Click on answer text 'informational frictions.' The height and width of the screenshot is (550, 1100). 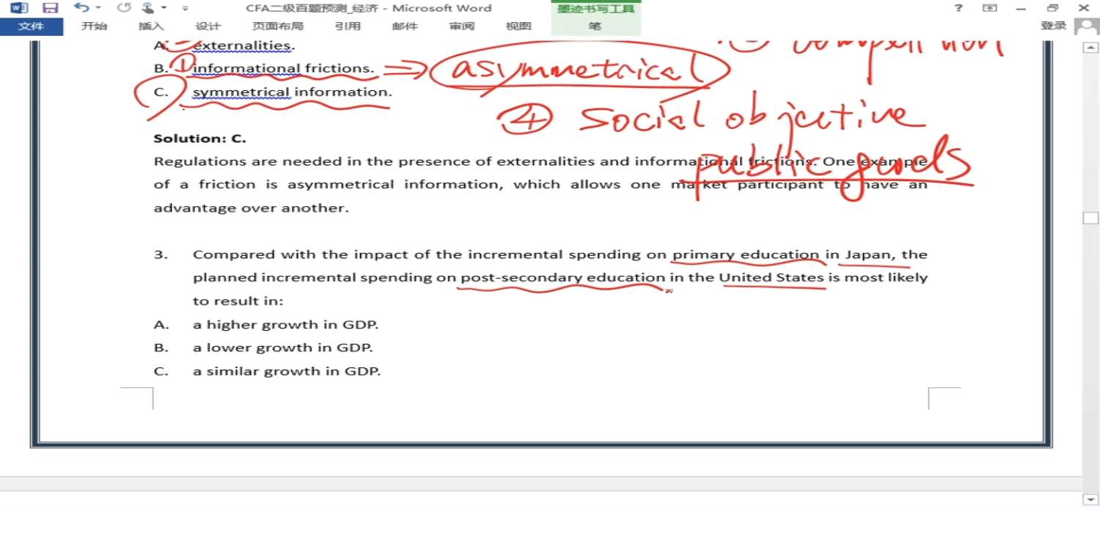click(283, 68)
